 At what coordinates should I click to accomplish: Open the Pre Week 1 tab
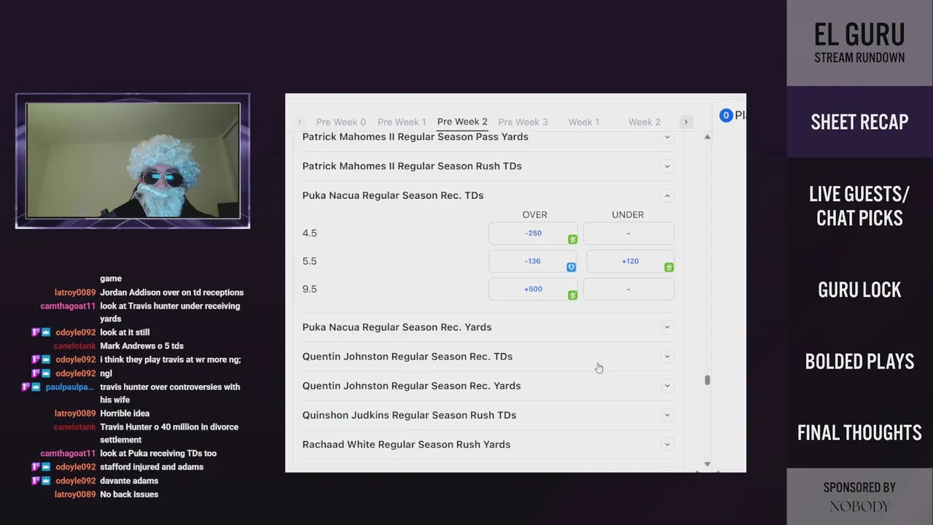coord(402,122)
